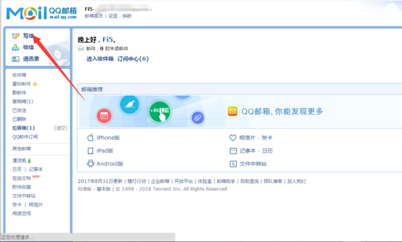402x242 pixels.
Task: Click 2017年8月31日更新 footer link
Action: (x=100, y=181)
